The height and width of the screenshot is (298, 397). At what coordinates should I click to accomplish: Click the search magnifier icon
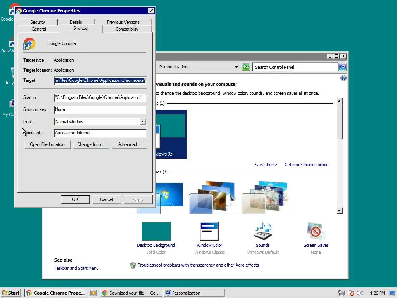[x=342, y=67]
